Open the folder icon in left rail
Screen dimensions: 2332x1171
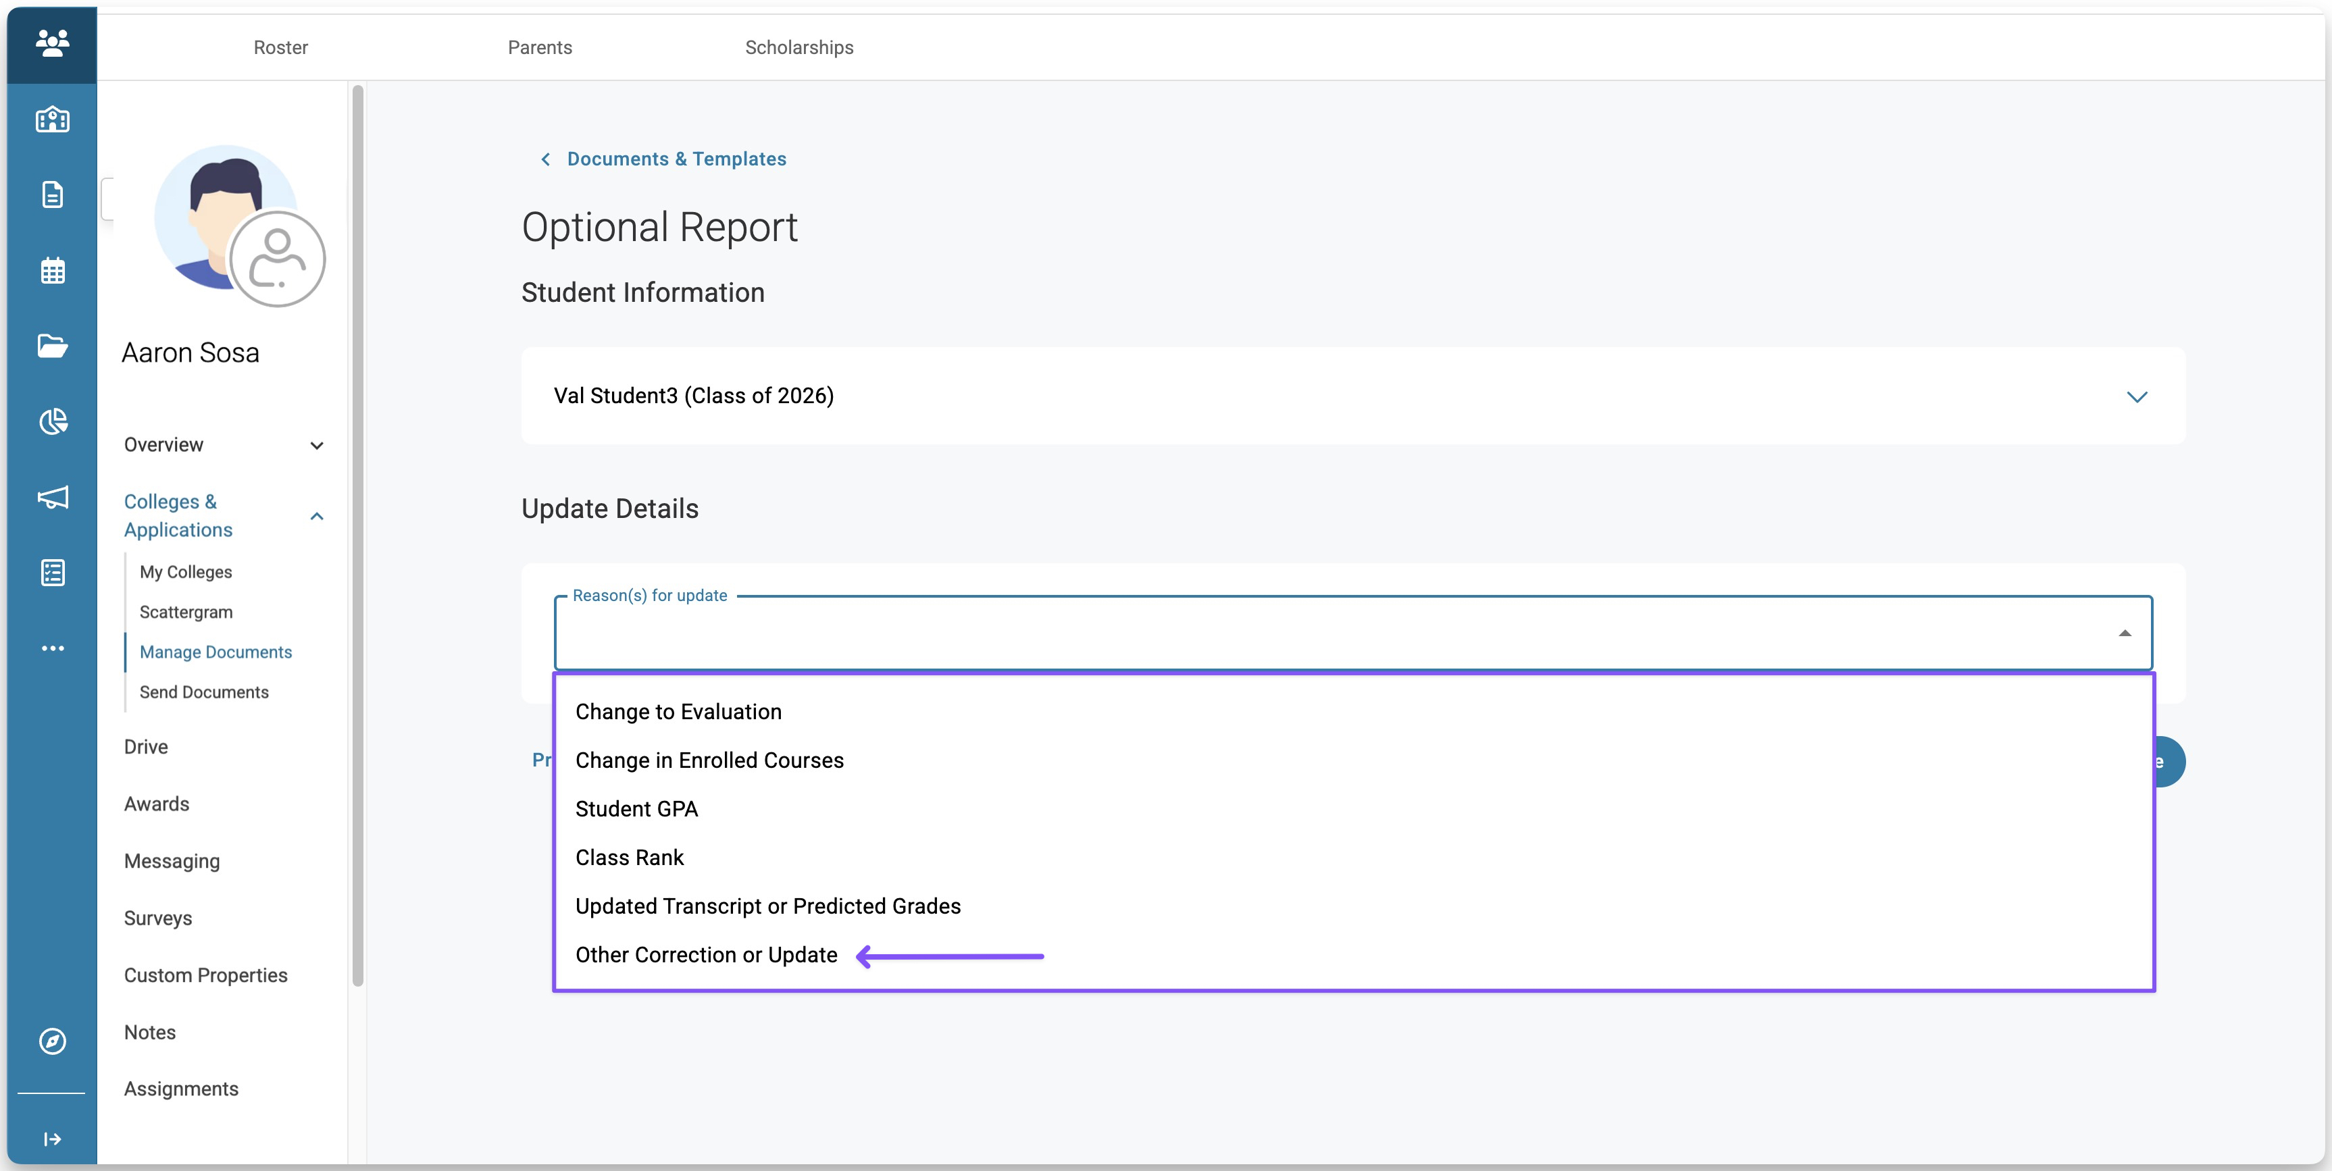53,346
